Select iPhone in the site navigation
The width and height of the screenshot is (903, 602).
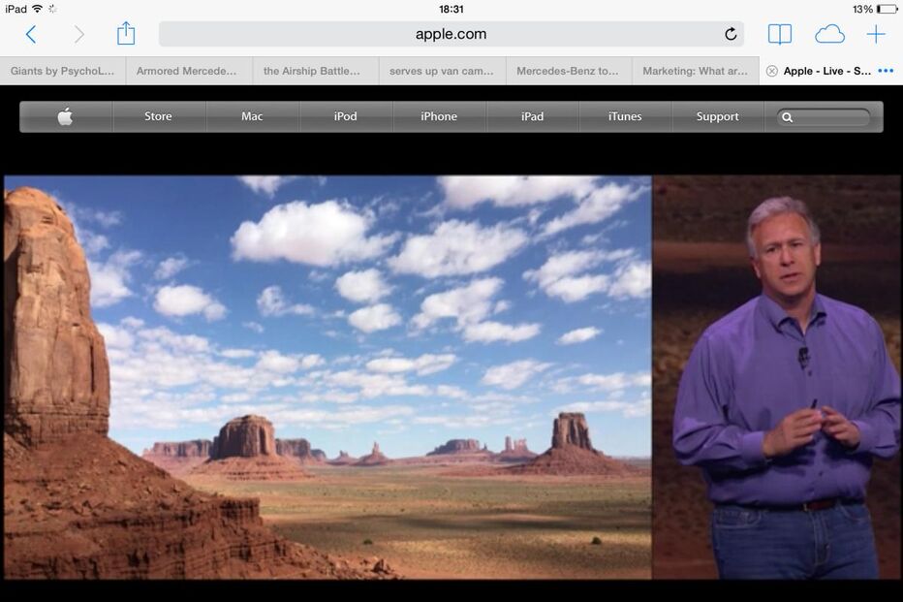point(438,116)
